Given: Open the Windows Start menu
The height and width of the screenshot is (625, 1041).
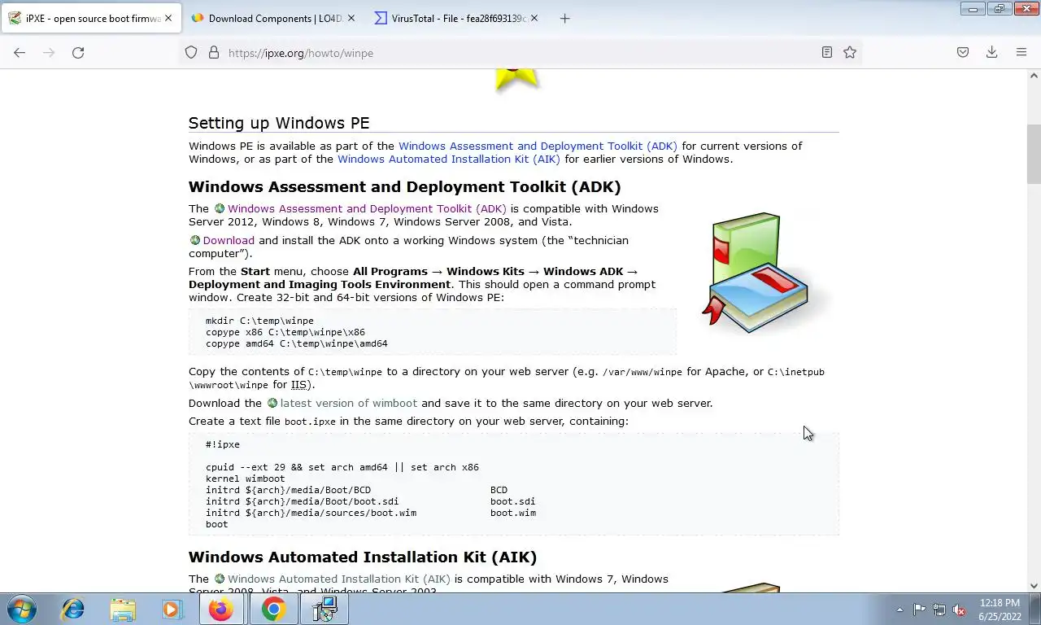Looking at the screenshot, I should [21, 609].
